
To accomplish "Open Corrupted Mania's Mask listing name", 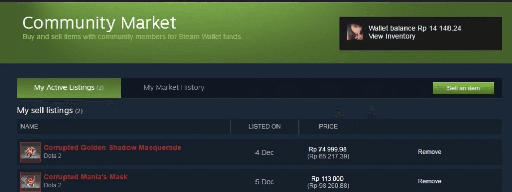I will pyautogui.click(x=86, y=177).
